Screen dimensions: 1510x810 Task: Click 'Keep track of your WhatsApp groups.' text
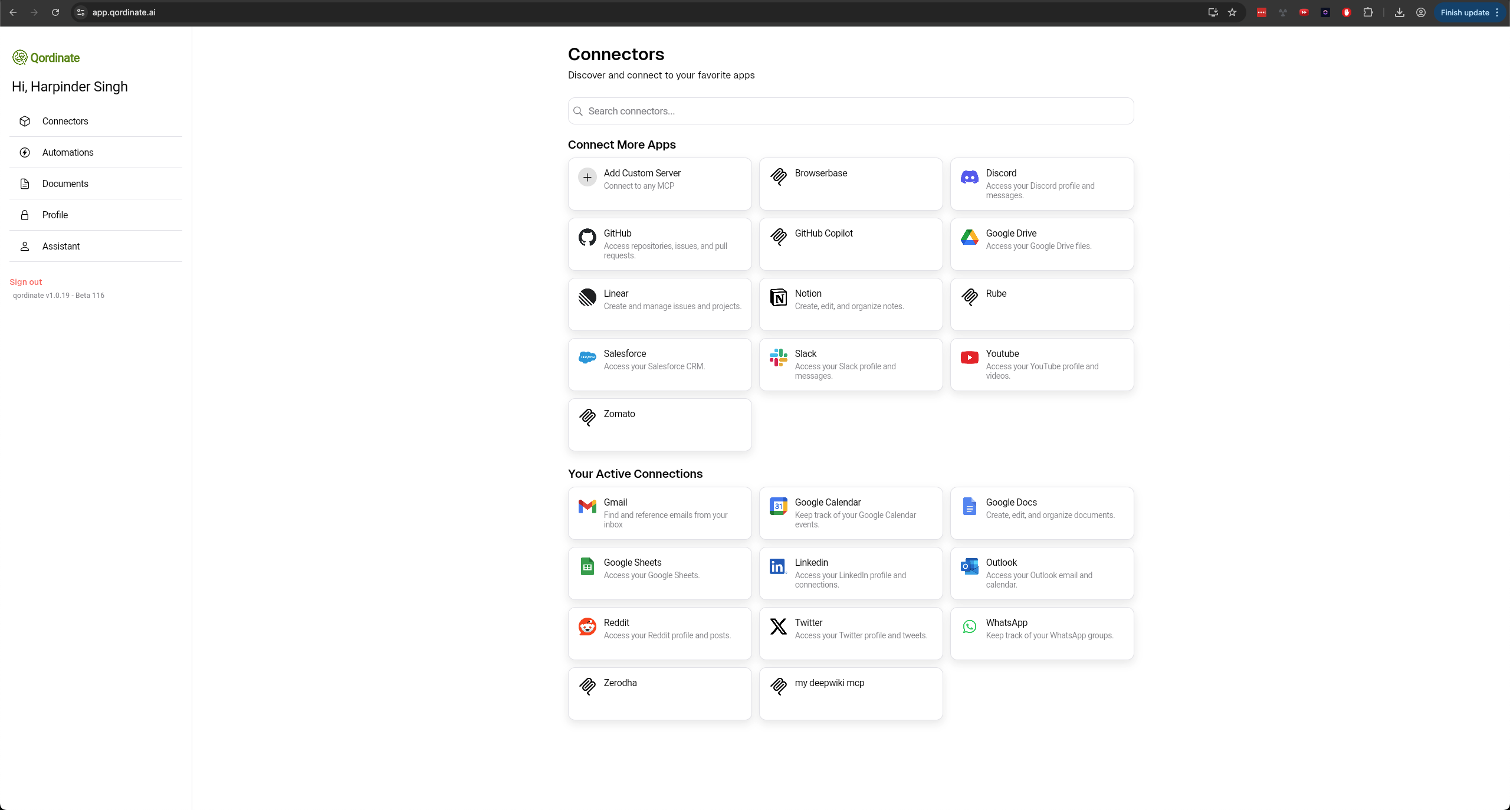click(x=1049, y=635)
